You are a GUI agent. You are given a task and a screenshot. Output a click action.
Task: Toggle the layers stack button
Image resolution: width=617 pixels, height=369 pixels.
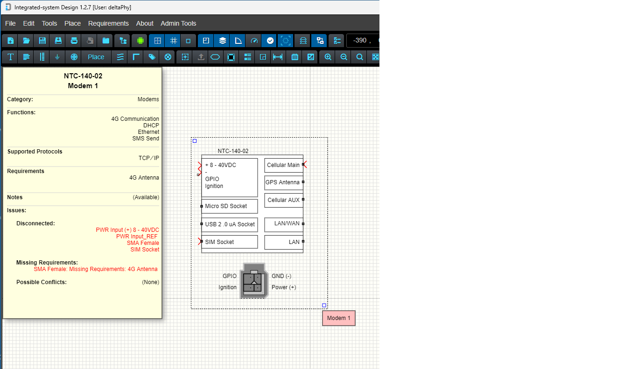223,41
